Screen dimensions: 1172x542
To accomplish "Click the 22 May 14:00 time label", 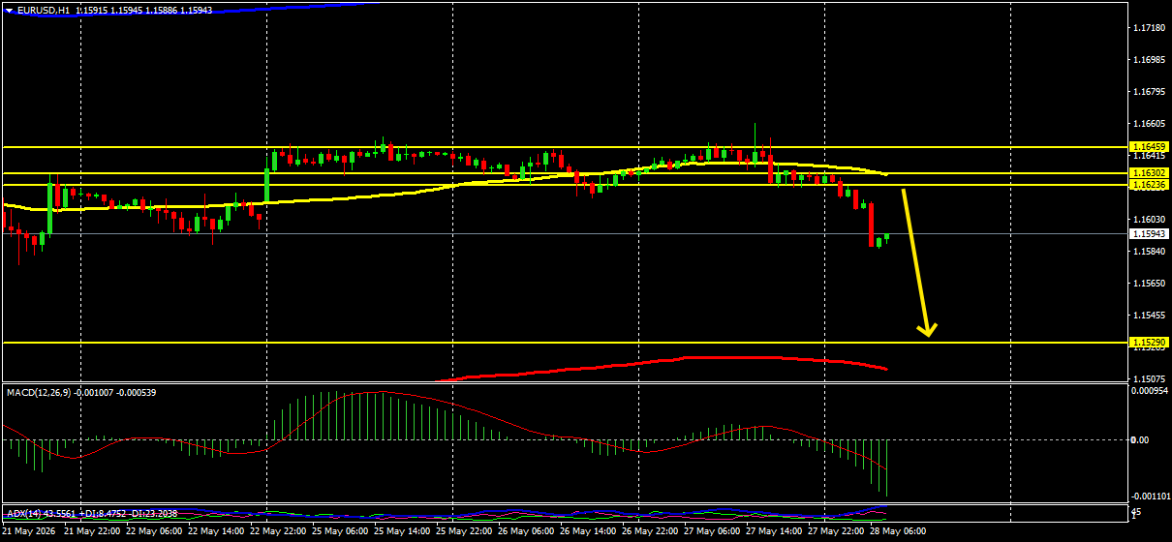I will [217, 532].
